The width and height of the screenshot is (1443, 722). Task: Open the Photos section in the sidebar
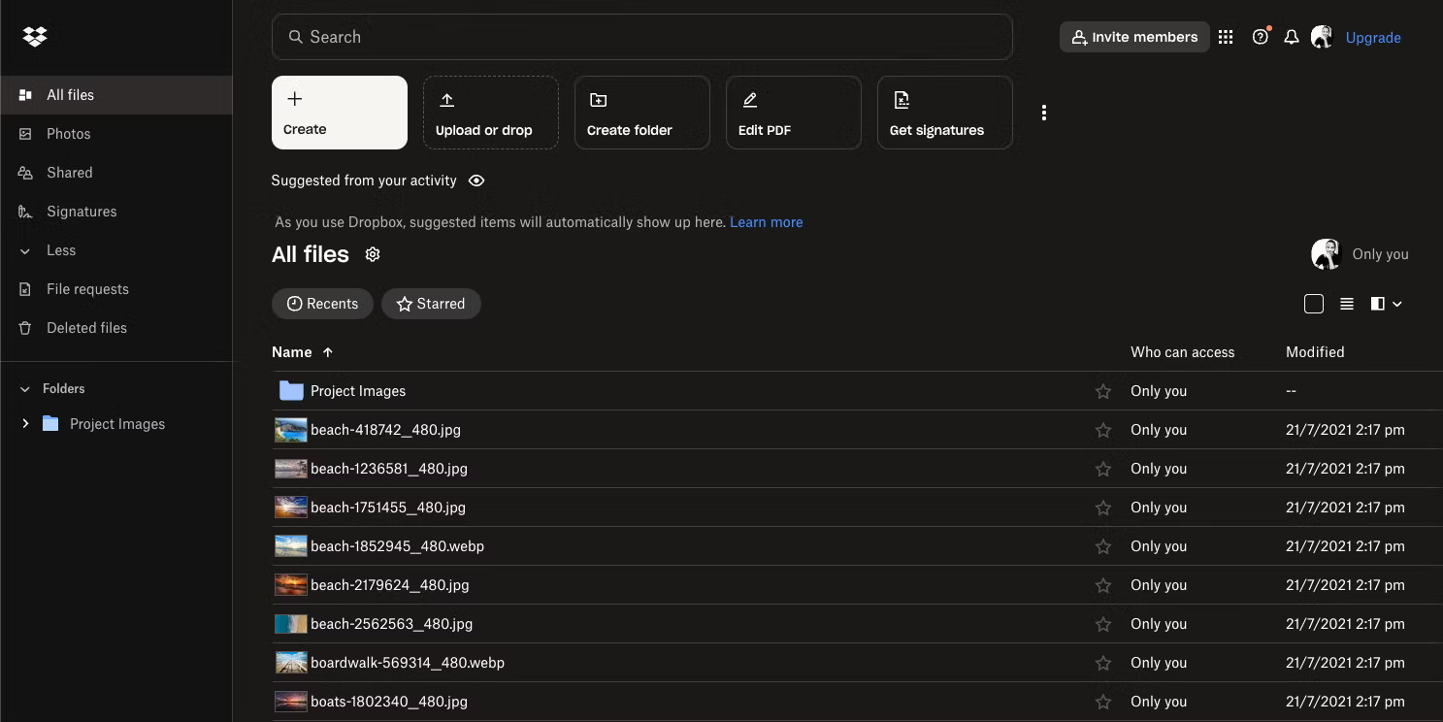(68, 133)
